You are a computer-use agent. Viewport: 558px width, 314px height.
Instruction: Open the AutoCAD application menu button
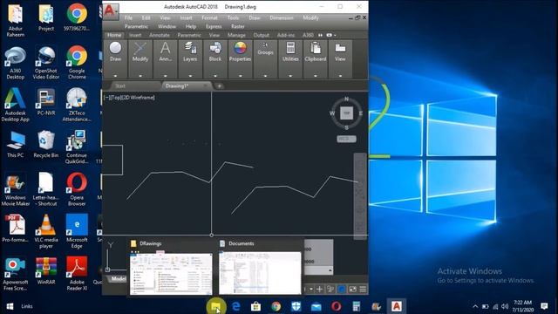click(x=111, y=11)
